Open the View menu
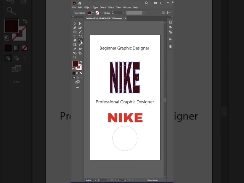Viewport: 244px width, 183px height. tap(119, 8)
